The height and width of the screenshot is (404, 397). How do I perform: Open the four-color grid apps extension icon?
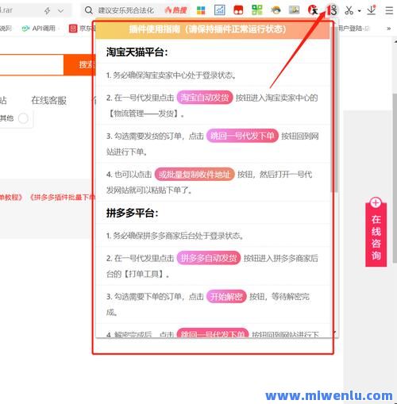click(x=201, y=10)
